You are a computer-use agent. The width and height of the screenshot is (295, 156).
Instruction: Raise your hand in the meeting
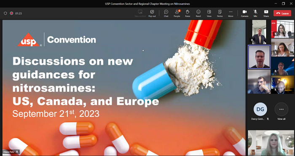[x=188, y=13]
